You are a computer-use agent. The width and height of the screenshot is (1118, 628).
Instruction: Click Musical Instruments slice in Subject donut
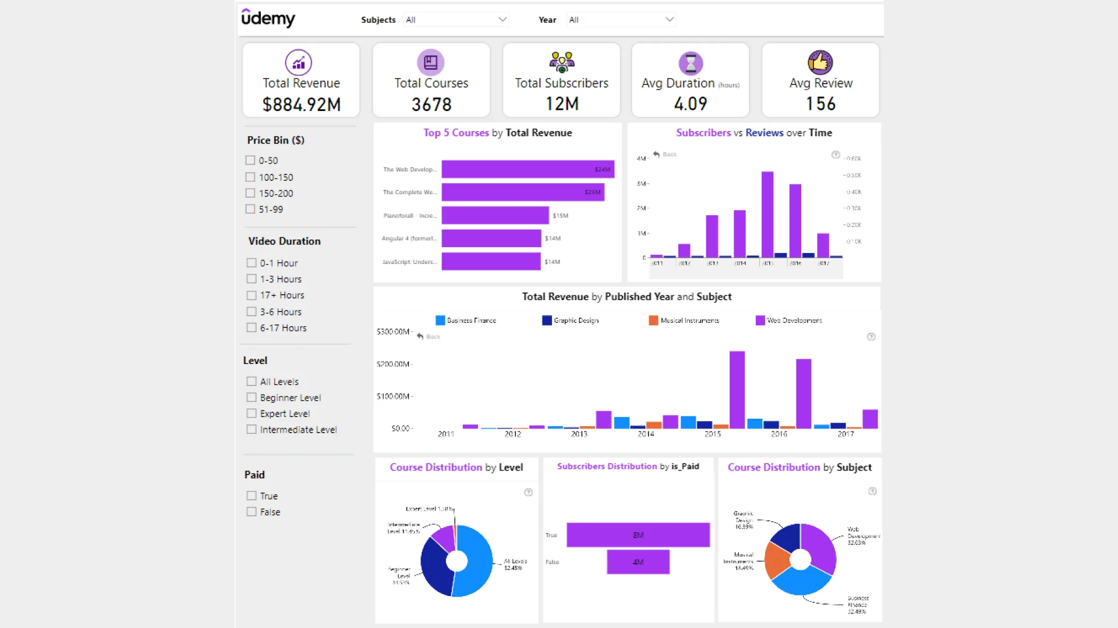[777, 561]
